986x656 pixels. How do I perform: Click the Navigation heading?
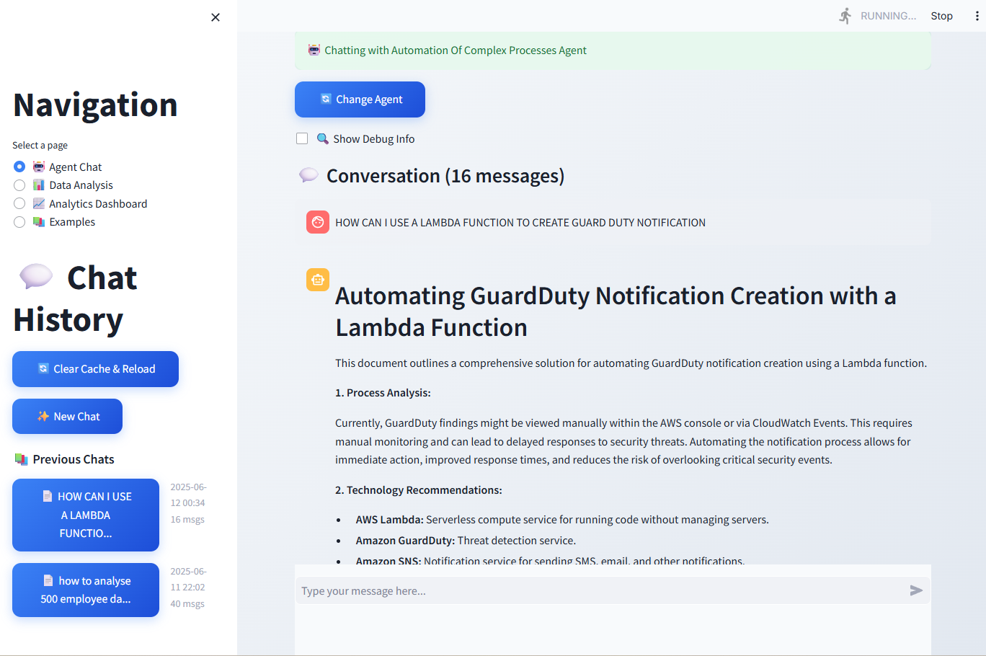click(x=95, y=105)
